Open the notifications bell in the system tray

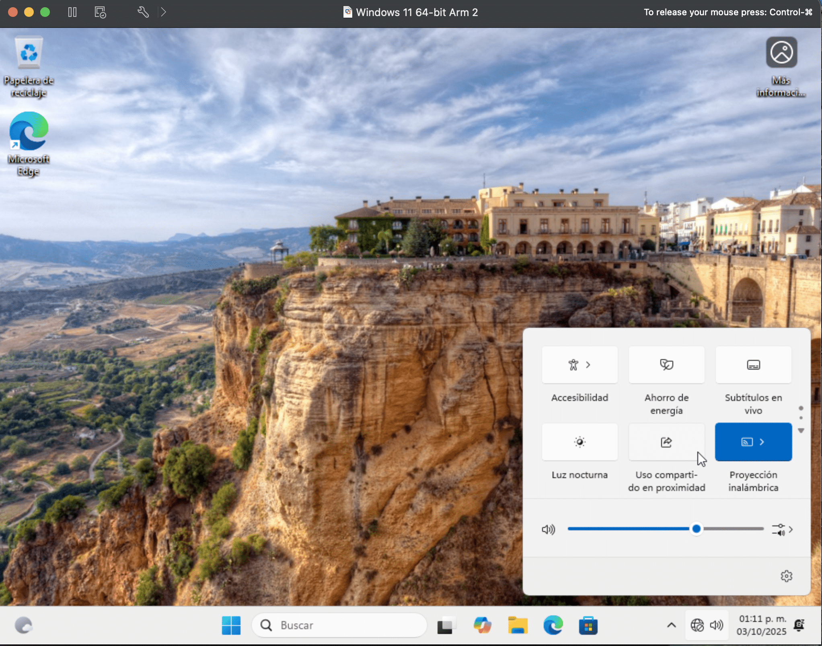click(799, 625)
